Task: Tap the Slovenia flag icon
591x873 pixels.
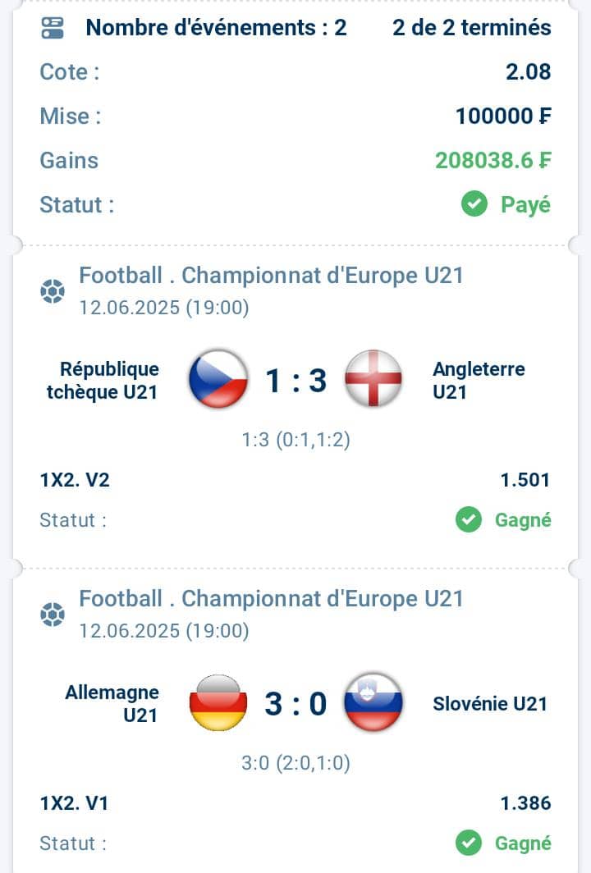Action: pyautogui.click(x=373, y=702)
